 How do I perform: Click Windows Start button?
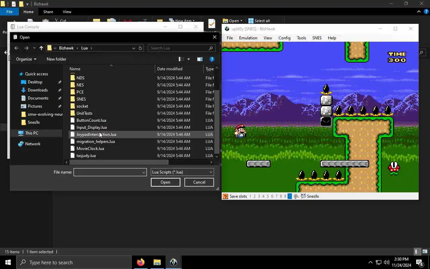pyautogui.click(x=8, y=262)
